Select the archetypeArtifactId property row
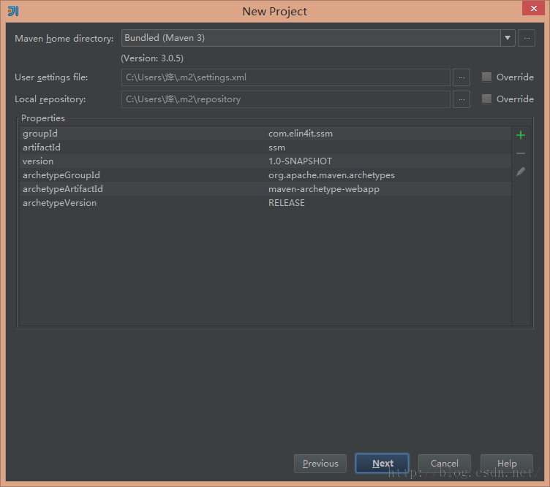Image resolution: width=550 pixels, height=487 pixels. 265,189
